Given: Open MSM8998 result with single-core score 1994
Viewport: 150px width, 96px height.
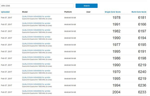Looking at the screenshot, I should 36,84.
